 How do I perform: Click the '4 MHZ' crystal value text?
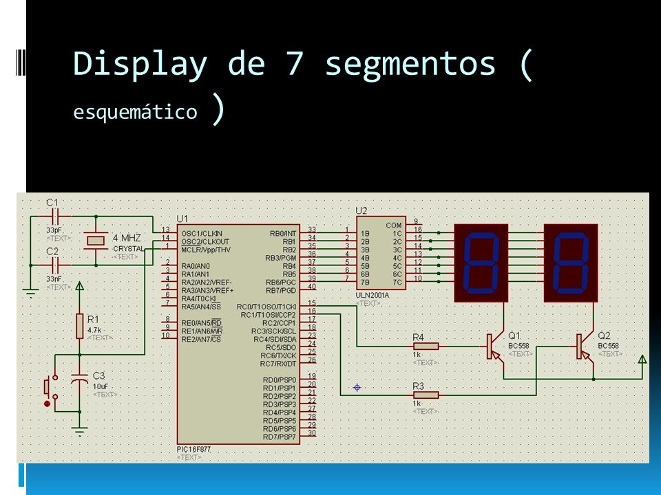(127, 239)
